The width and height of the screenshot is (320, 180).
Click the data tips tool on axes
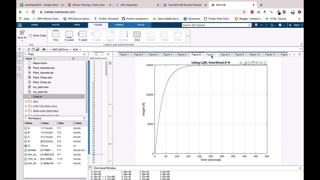tap(249, 63)
